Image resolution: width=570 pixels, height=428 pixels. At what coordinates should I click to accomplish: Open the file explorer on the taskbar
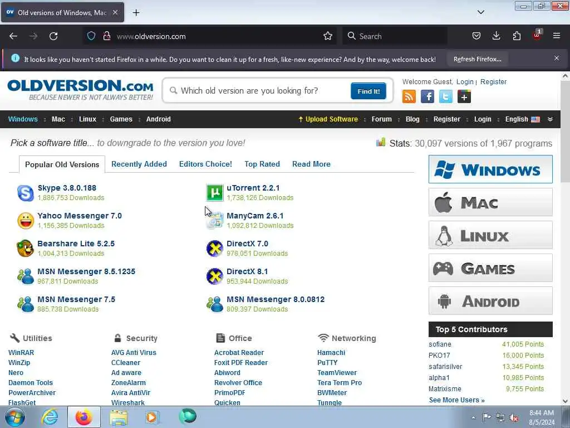pyautogui.click(x=119, y=417)
